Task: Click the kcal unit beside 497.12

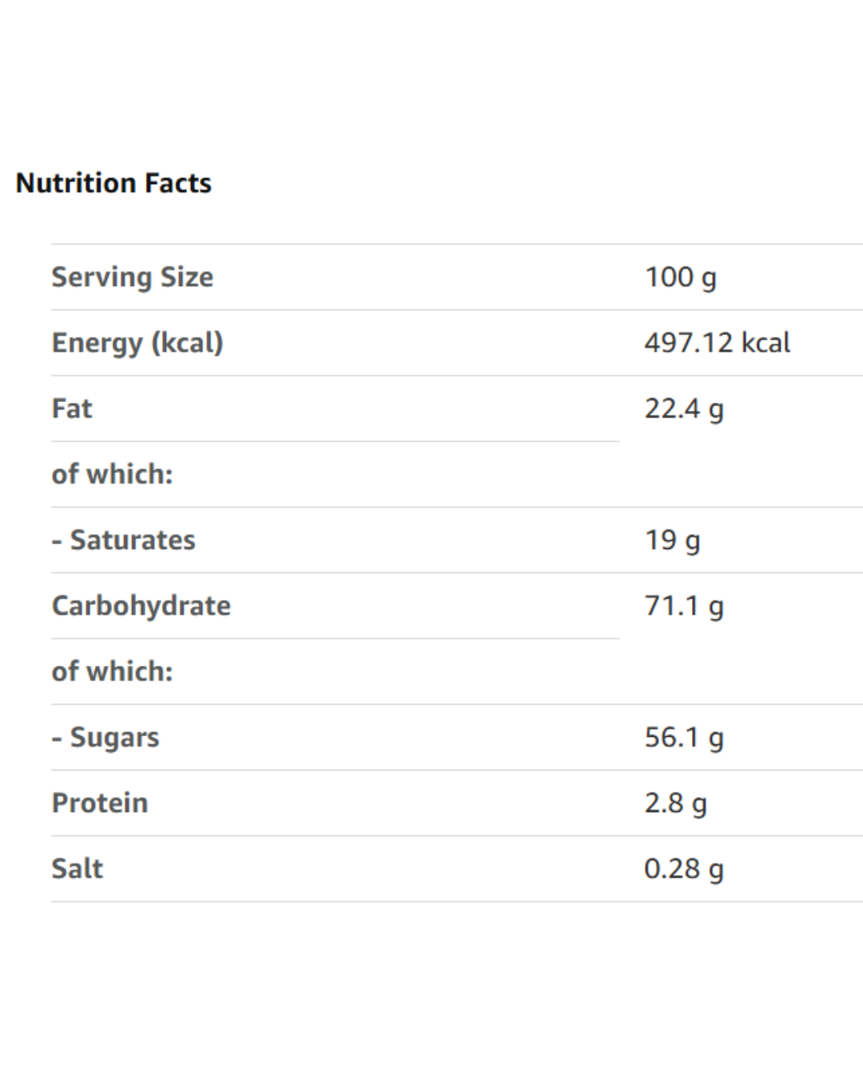Action: pos(766,343)
